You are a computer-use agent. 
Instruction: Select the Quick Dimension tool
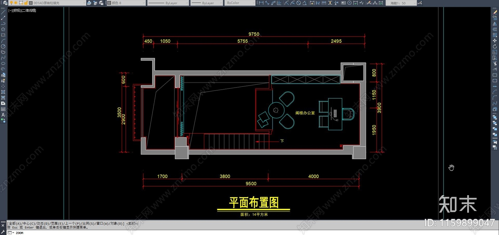pos(312,3)
